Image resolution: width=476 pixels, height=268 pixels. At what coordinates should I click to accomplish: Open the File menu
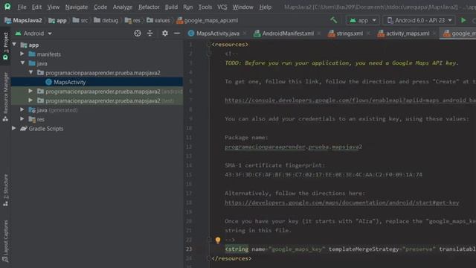click(22, 7)
